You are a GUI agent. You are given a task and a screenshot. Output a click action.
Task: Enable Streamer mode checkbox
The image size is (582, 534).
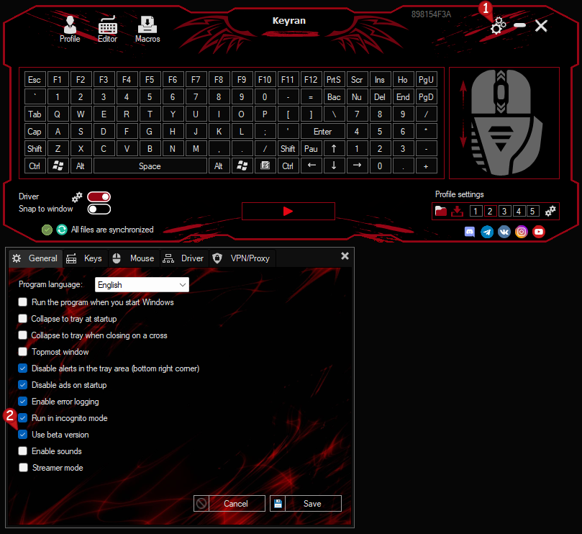(x=23, y=468)
